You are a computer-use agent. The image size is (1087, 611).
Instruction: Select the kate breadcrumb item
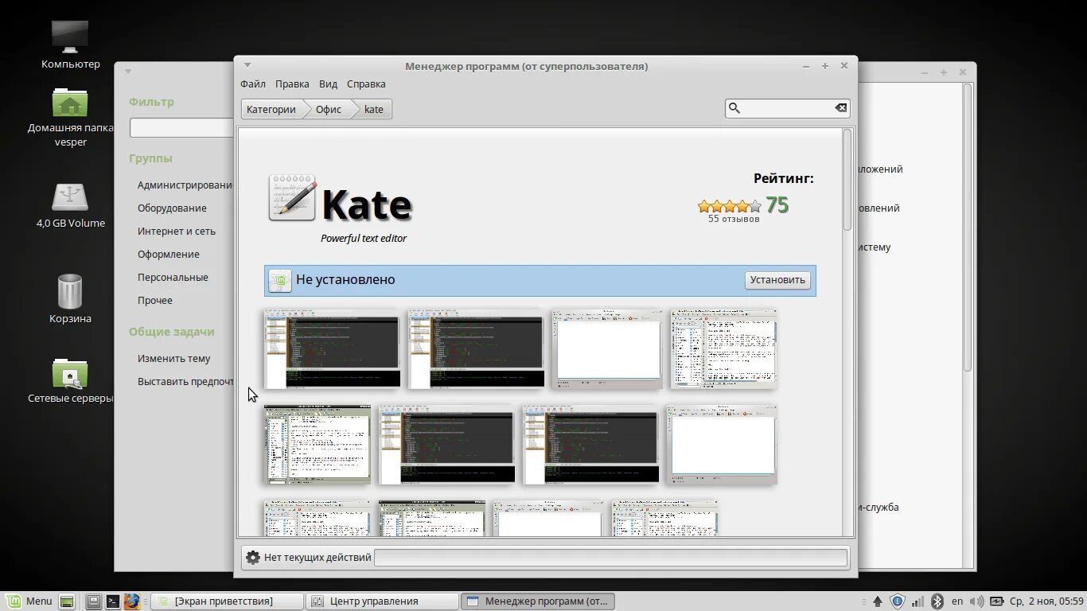374,109
